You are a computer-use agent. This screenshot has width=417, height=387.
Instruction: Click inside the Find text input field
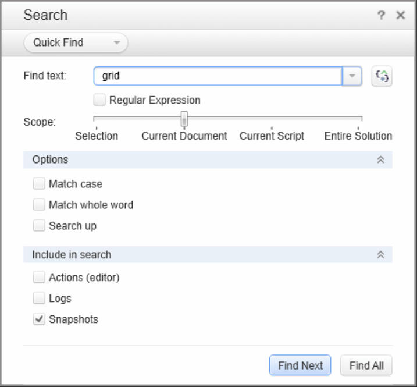coord(218,76)
